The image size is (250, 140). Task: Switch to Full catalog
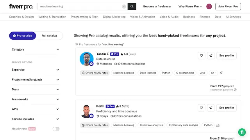[49, 36]
